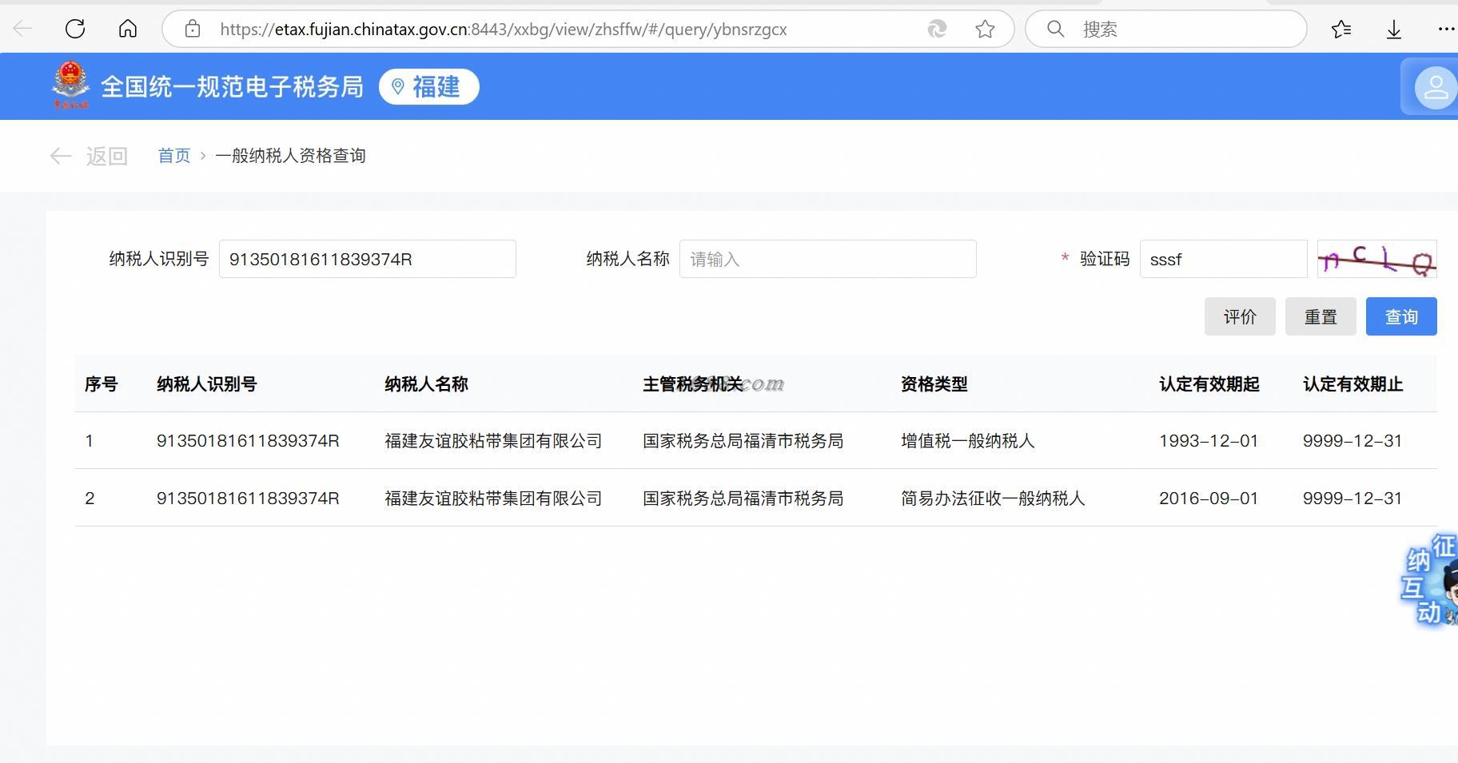
Task: Click the search magnifier icon
Action: click(1056, 30)
